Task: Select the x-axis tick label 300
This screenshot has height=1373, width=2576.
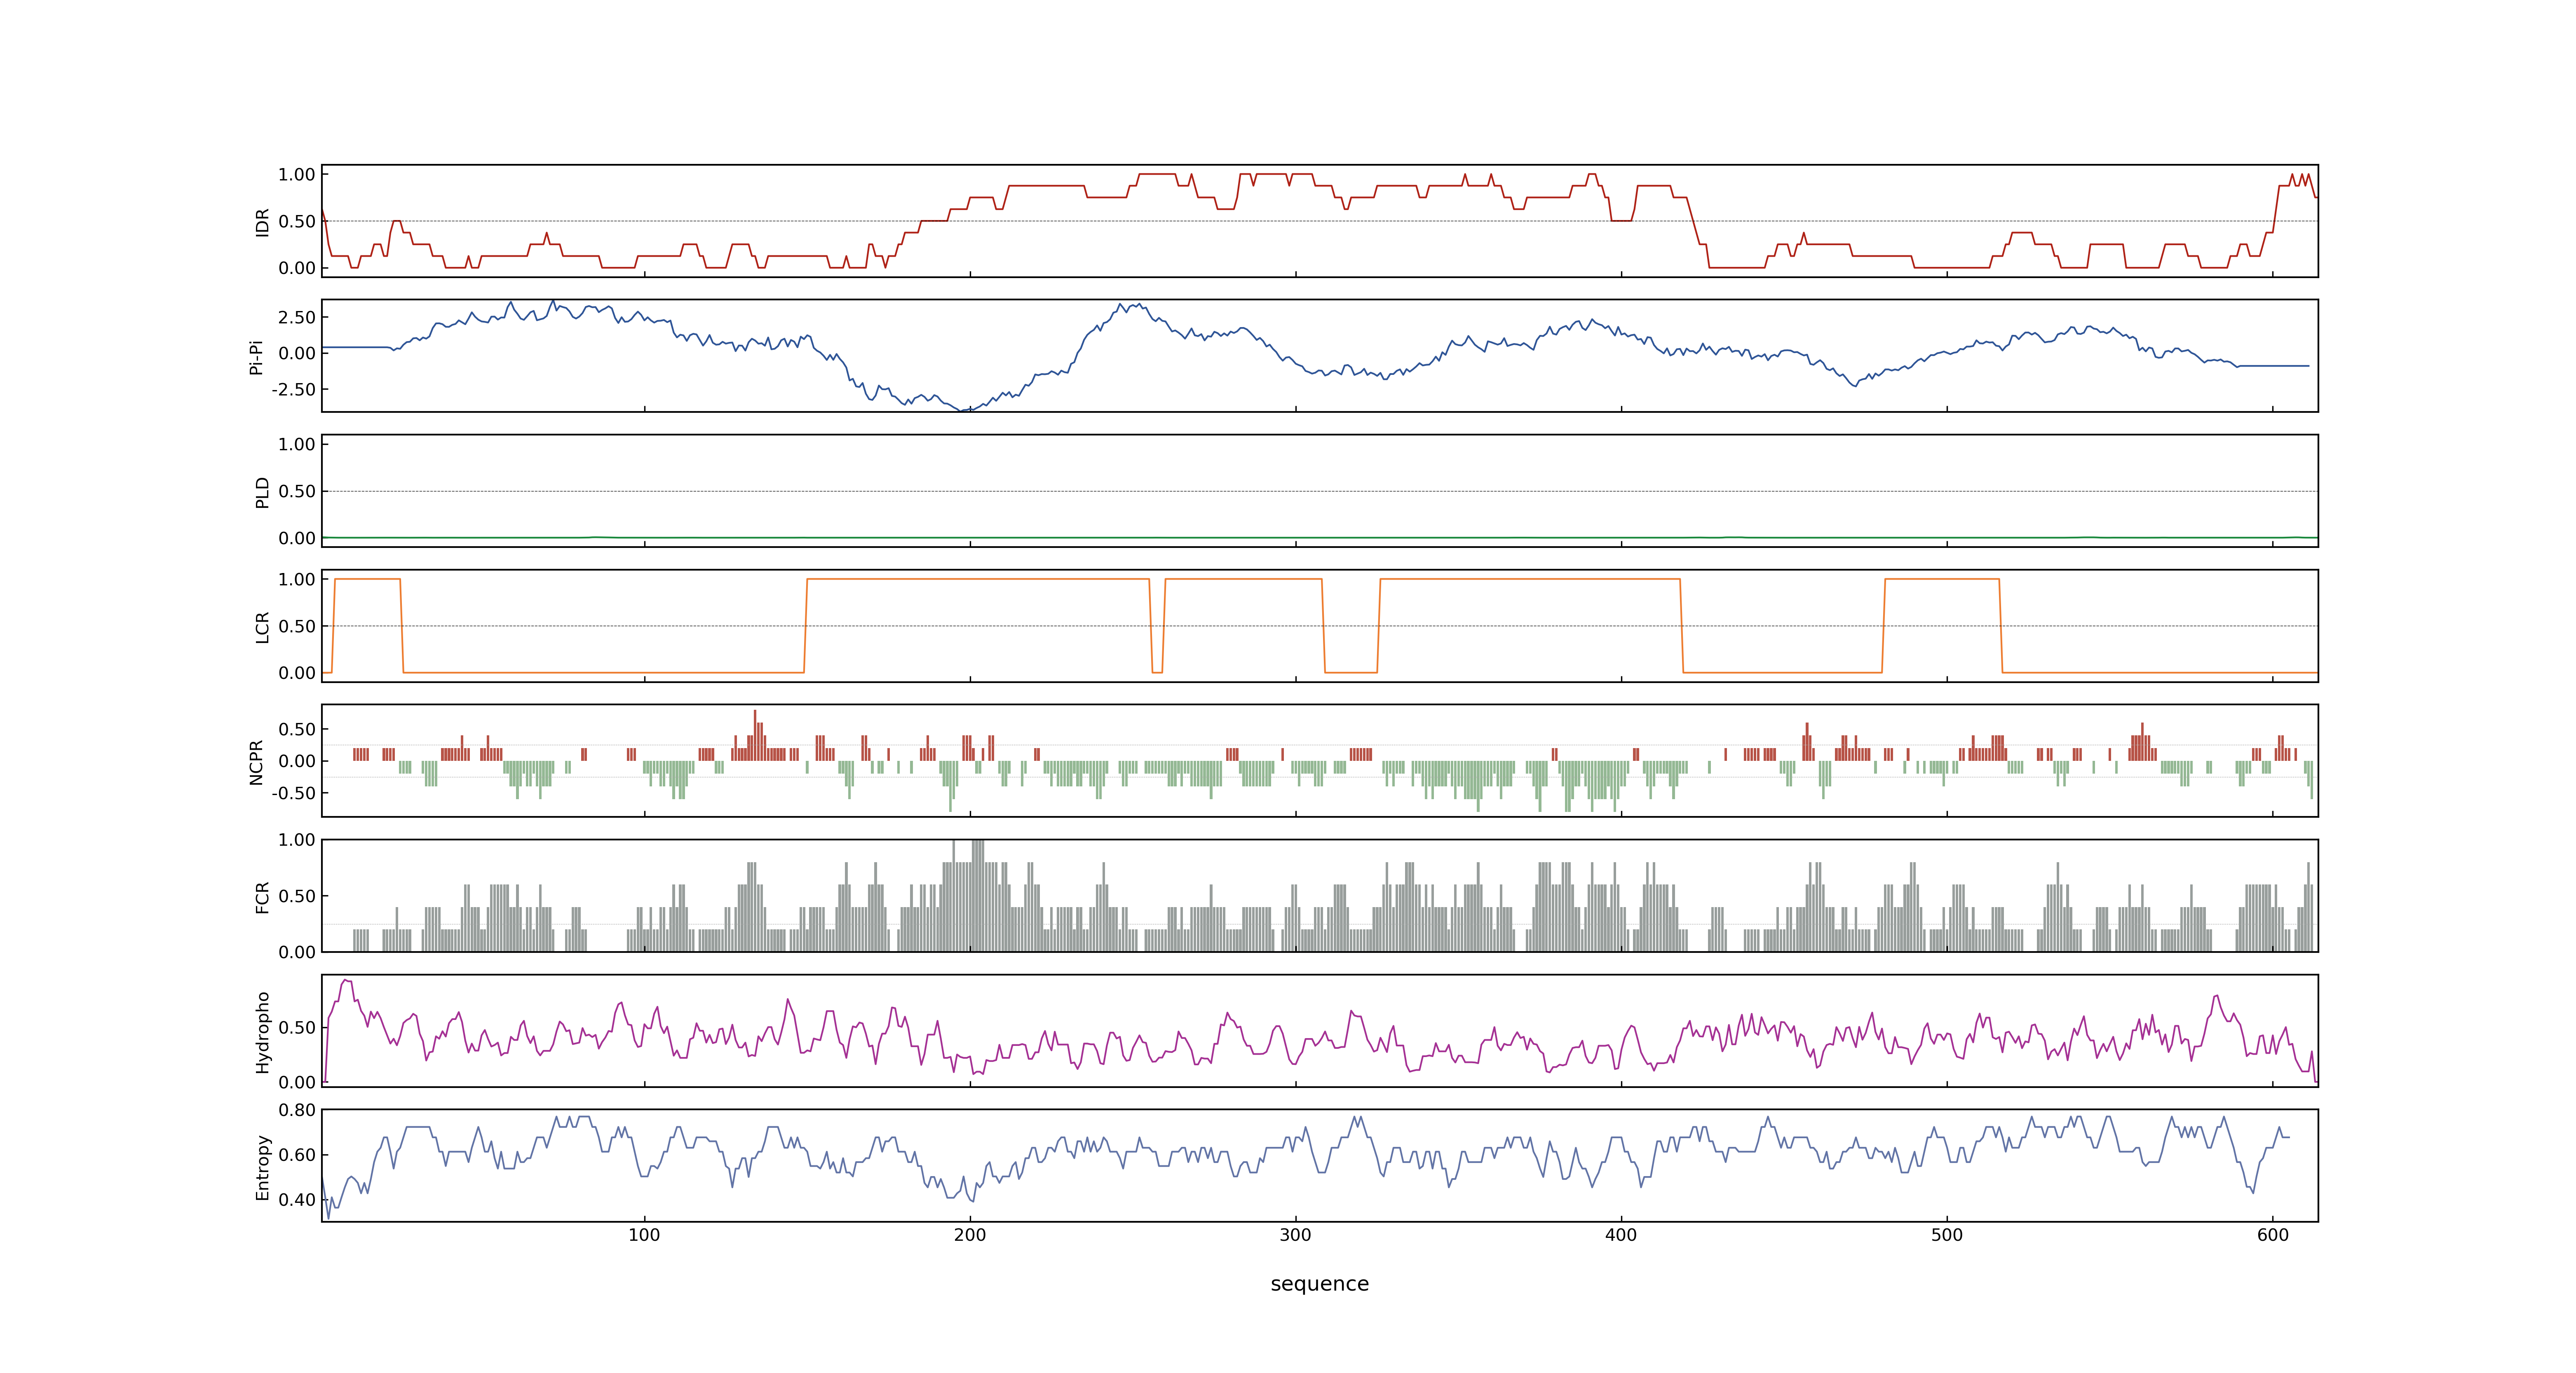Action: (x=1295, y=1235)
